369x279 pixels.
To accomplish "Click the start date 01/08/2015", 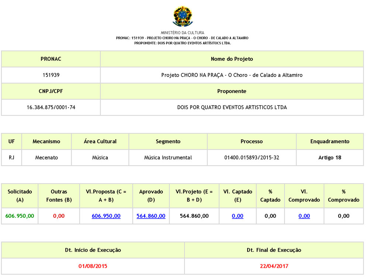I will (x=93, y=266).
